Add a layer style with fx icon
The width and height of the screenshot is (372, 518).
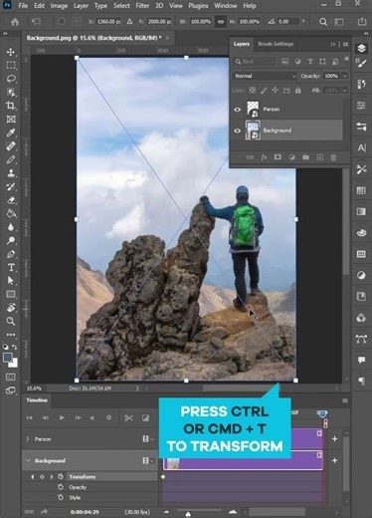(264, 157)
